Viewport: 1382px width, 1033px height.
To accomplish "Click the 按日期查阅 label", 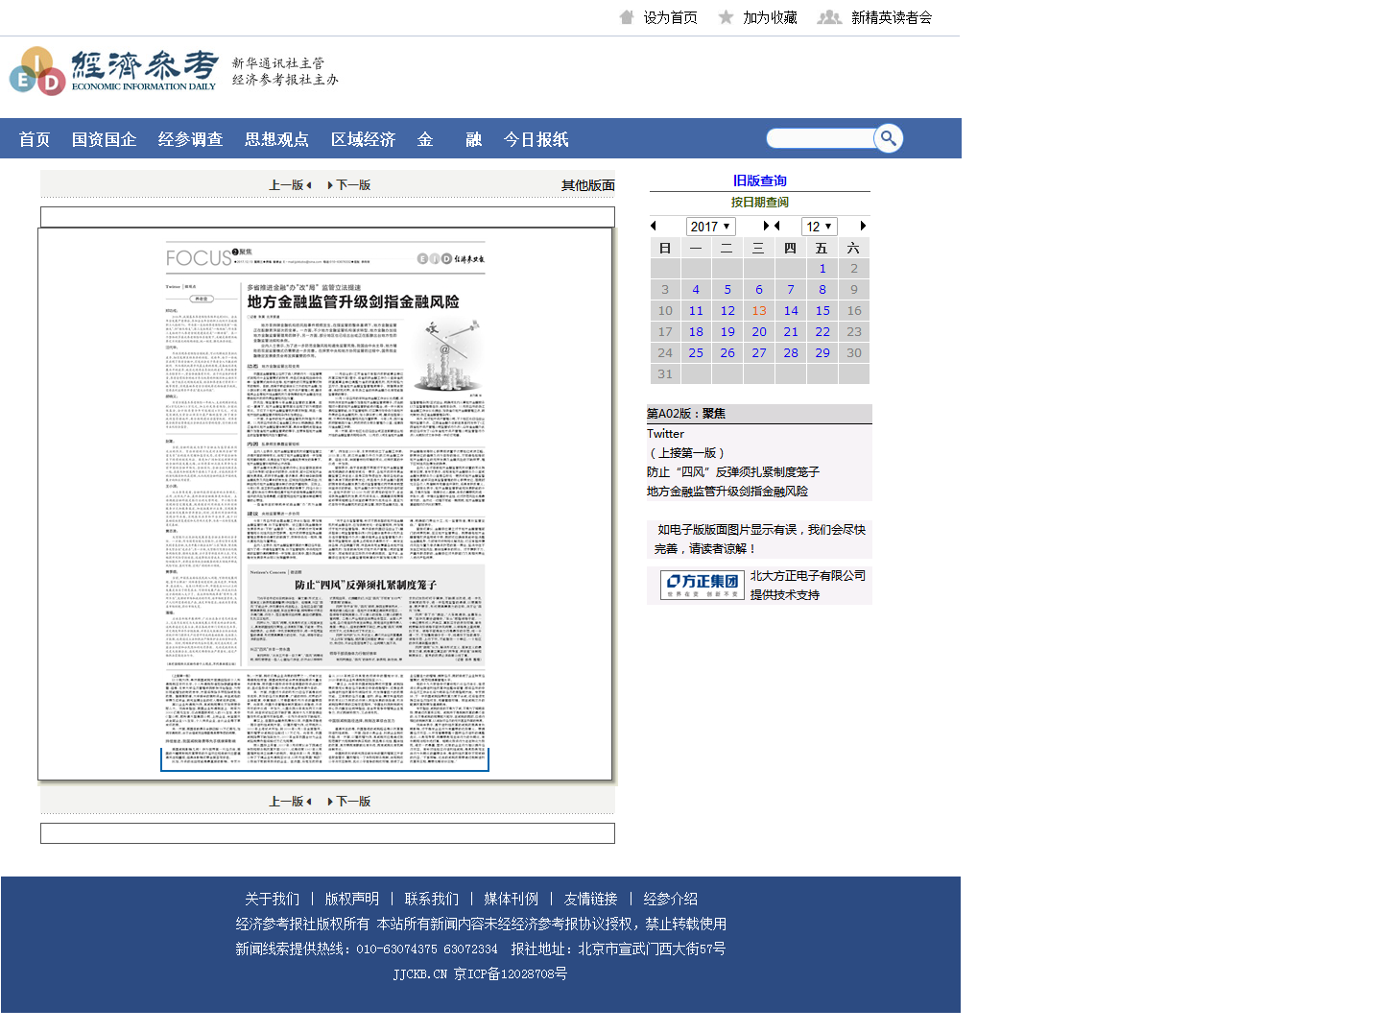I will (x=759, y=202).
